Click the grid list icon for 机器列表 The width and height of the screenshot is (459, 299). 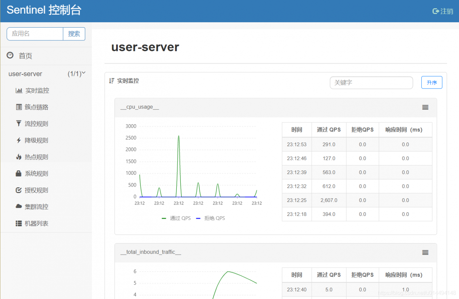click(19, 223)
